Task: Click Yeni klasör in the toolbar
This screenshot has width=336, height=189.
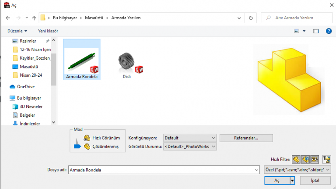Action: tap(48, 31)
